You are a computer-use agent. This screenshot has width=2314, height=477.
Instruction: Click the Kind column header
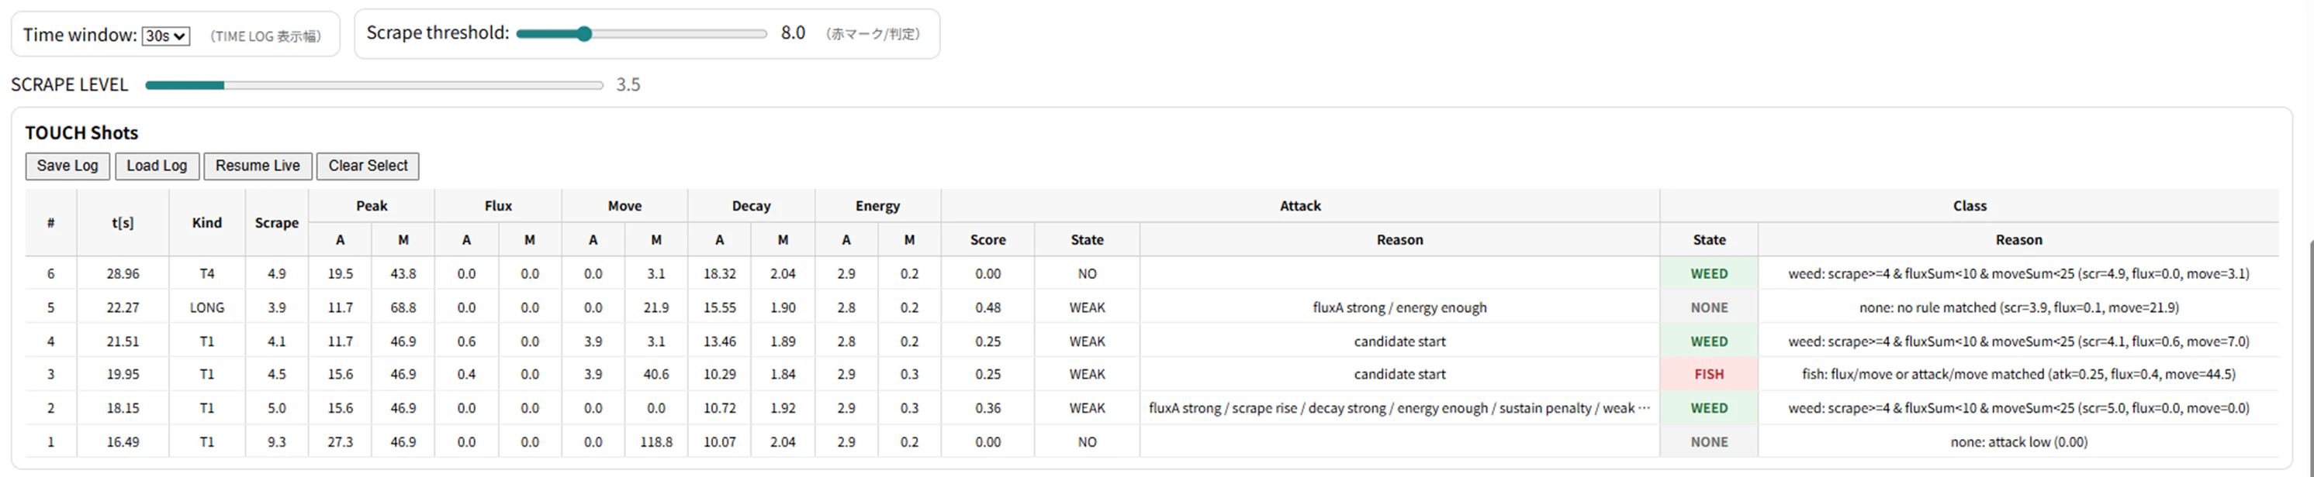click(206, 222)
